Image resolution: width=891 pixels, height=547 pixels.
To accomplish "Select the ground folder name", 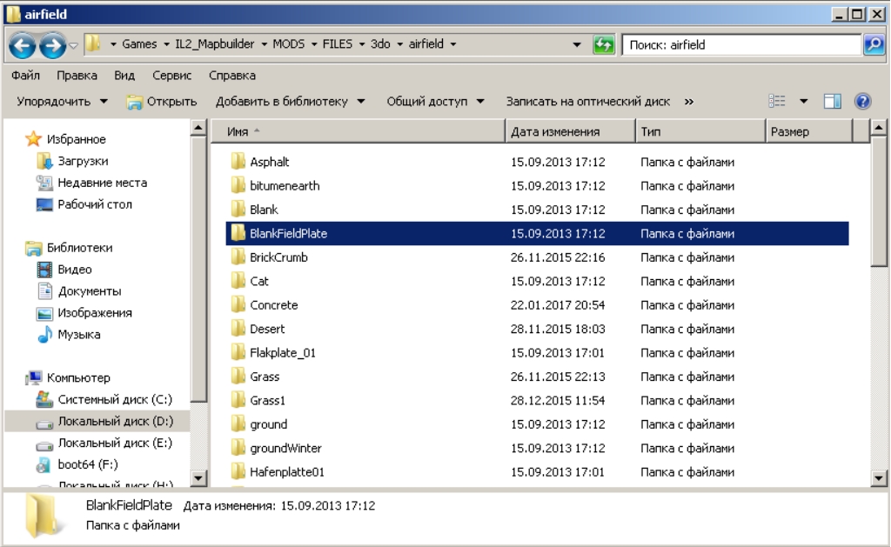I will [269, 424].
